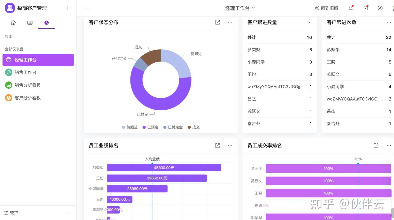Open the 经理工作台 title dropdown

240,8
